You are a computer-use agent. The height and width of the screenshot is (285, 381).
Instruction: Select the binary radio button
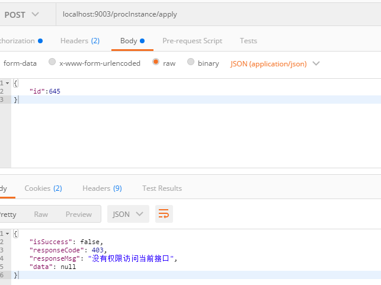point(191,62)
